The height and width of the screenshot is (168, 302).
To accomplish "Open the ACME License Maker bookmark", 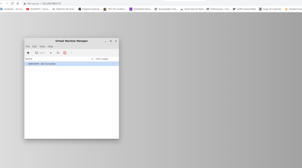I will coord(244,9).
